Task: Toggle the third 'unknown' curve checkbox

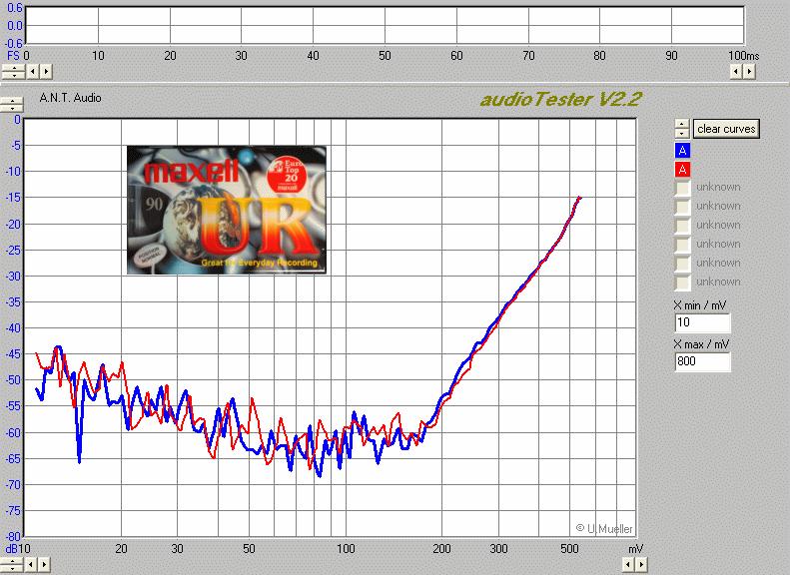Action: [683, 226]
